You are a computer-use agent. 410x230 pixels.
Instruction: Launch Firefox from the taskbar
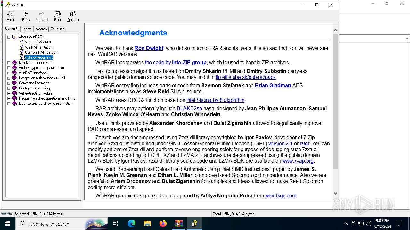coord(163,224)
